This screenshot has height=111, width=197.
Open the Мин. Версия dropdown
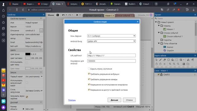click(111, 36)
